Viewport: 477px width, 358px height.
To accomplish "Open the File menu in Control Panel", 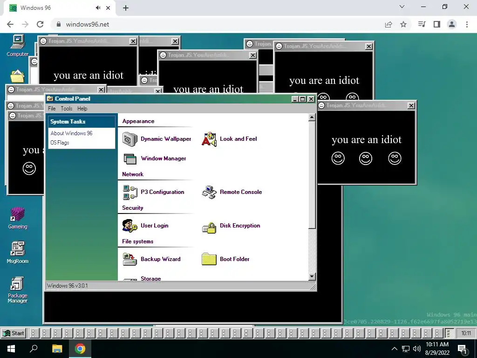I will pyautogui.click(x=52, y=109).
